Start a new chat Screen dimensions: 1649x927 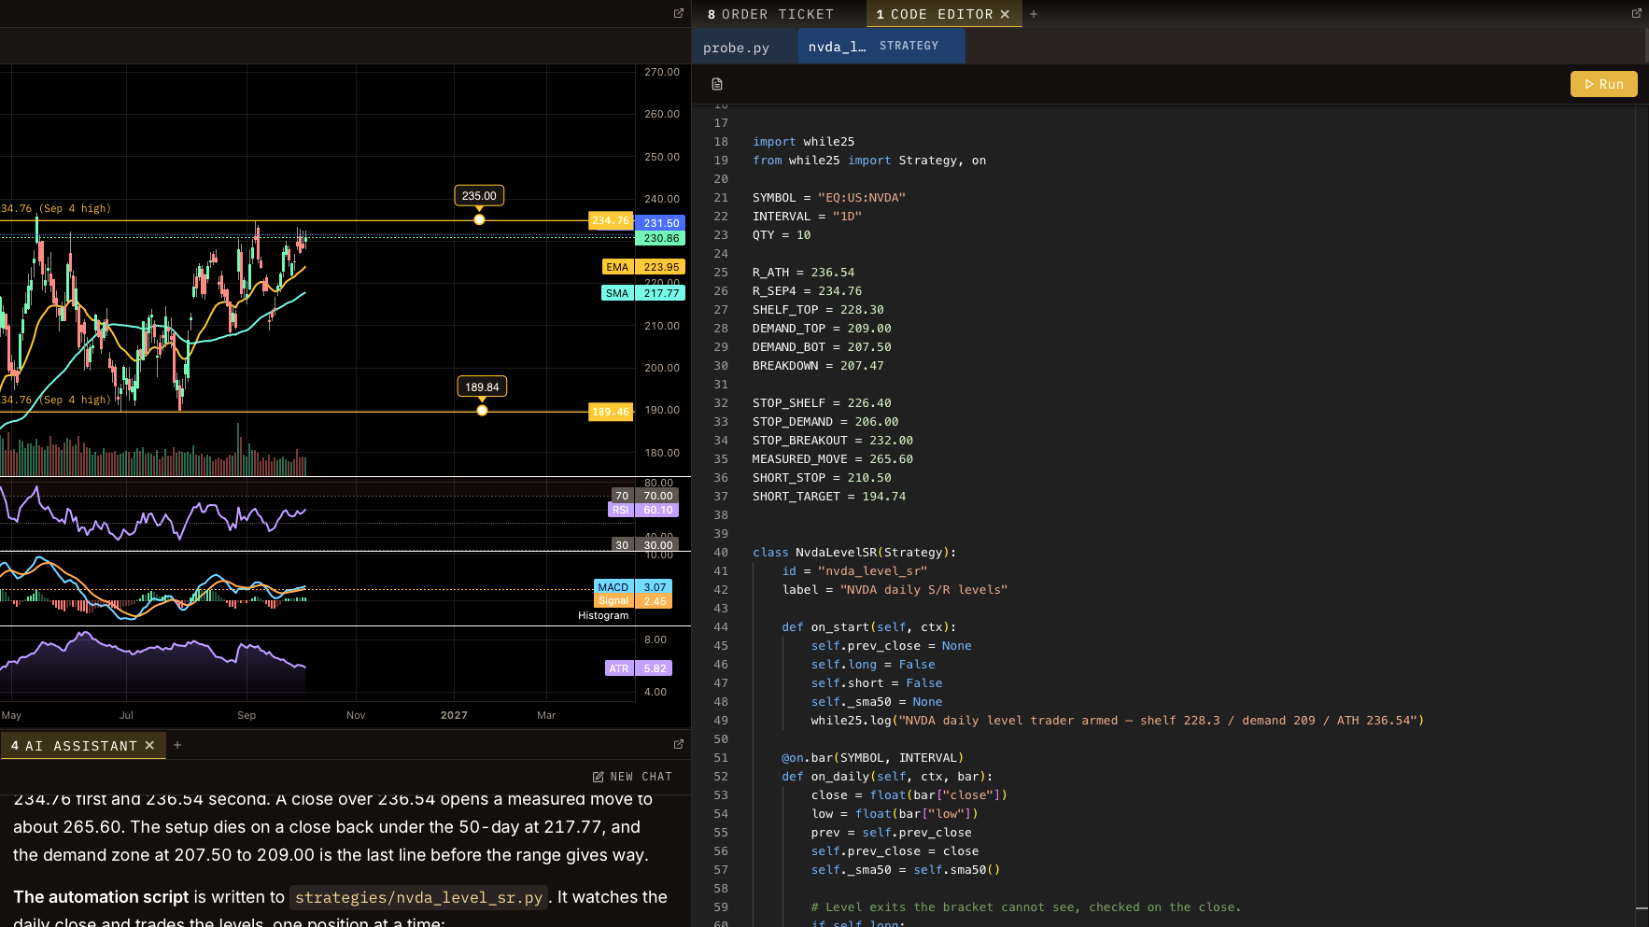(x=632, y=777)
